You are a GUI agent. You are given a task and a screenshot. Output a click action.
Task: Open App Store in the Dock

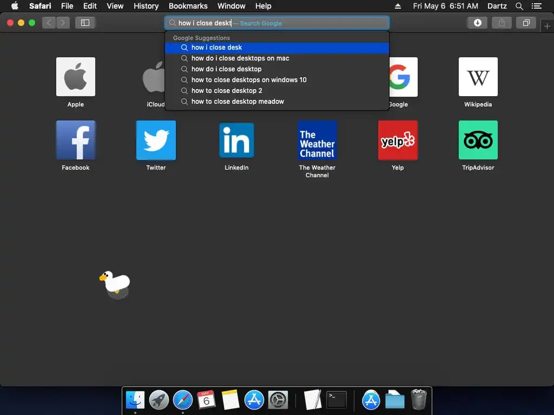[254, 400]
